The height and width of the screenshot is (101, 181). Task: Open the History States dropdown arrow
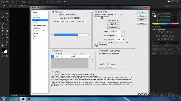pyautogui.click(x=123, y=31)
